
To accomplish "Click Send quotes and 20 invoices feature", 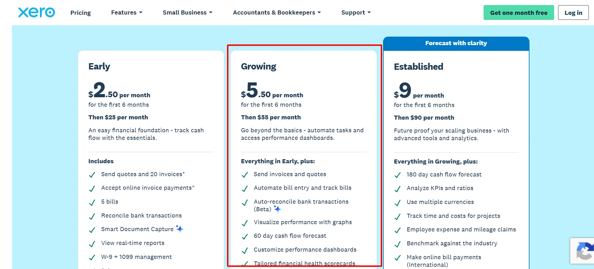I will pyautogui.click(x=143, y=174).
